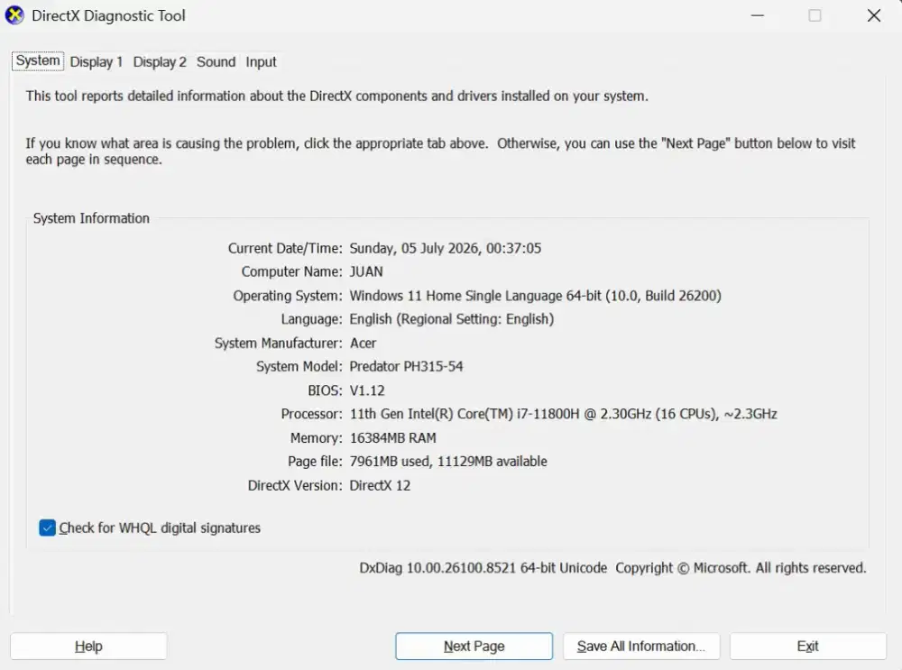
Task: Click Save All Information button
Action: pyautogui.click(x=641, y=646)
